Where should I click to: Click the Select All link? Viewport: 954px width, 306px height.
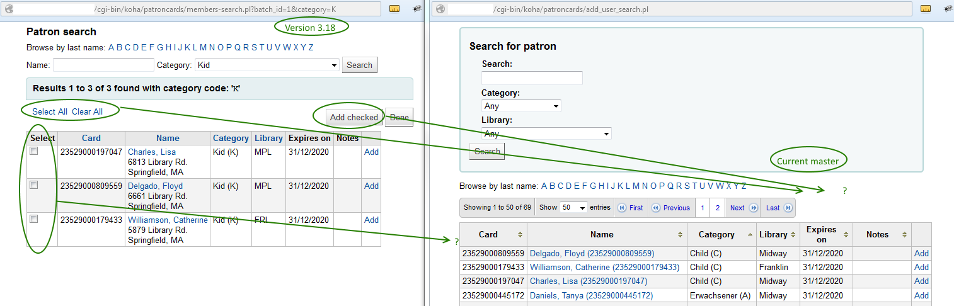click(x=50, y=111)
